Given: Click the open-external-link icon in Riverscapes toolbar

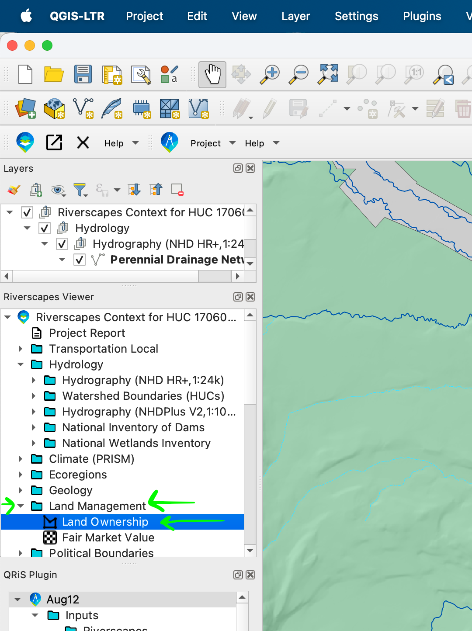Looking at the screenshot, I should [54, 142].
